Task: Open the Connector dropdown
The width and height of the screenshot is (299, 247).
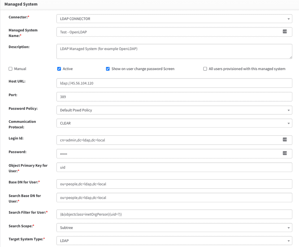Action: [289, 18]
